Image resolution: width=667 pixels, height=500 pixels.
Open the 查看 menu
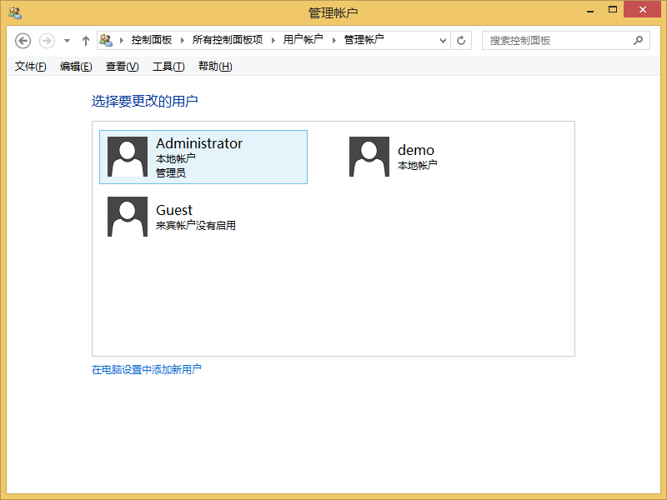point(121,66)
